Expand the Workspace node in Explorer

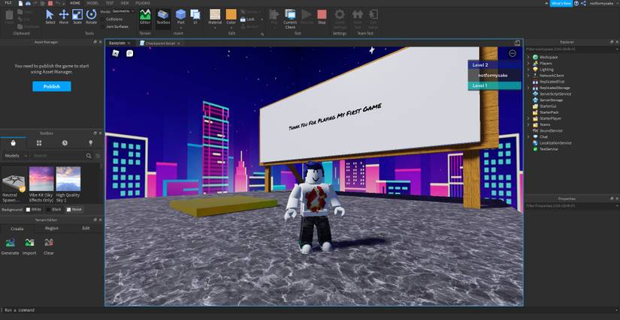tap(528, 57)
